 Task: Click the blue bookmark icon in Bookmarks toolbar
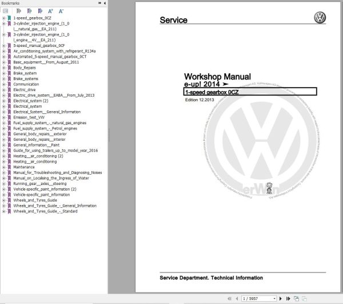pos(40,11)
